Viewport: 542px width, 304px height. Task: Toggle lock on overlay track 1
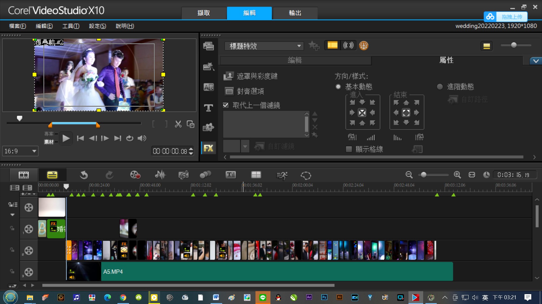(x=12, y=228)
